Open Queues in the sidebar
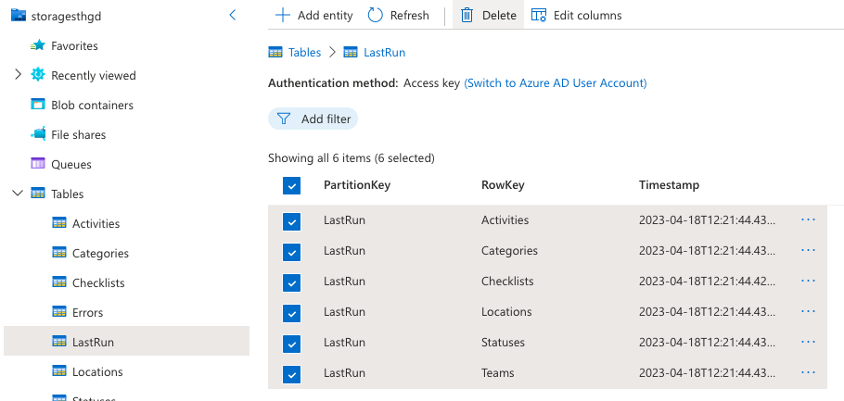Screen dimensions: 844x401 point(70,164)
